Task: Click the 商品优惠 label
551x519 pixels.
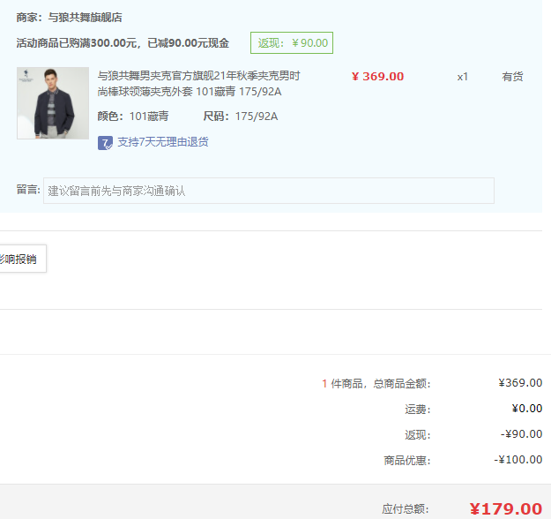Action: pyautogui.click(x=407, y=460)
